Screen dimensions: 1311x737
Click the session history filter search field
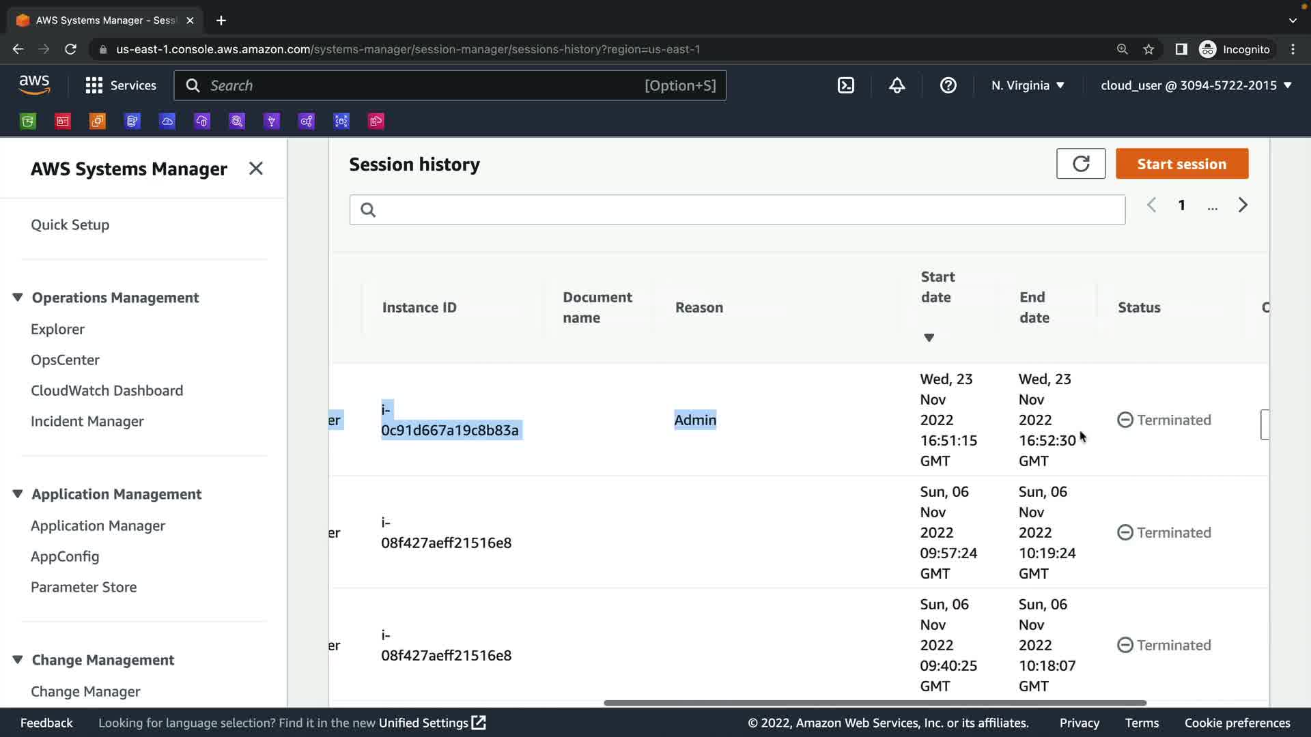click(x=737, y=209)
